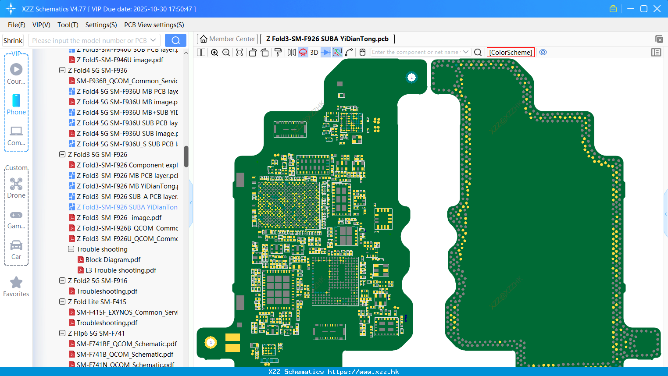Click the left panel collapse handle

pyautogui.click(x=191, y=203)
